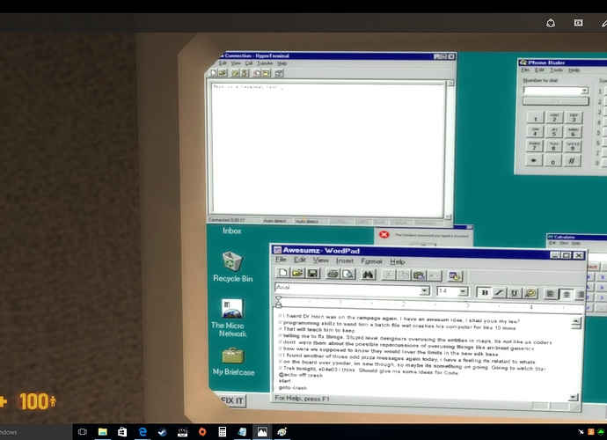Open the Transfer menu in HyperTerminal
Screen dimensions: 607x440
pos(263,63)
